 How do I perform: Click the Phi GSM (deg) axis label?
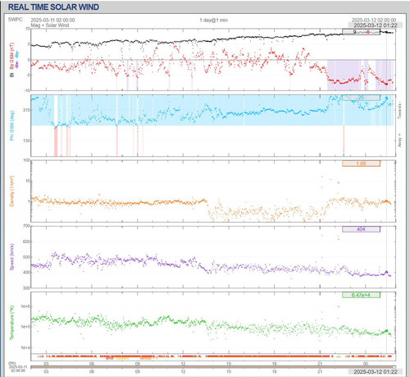coord(11,126)
